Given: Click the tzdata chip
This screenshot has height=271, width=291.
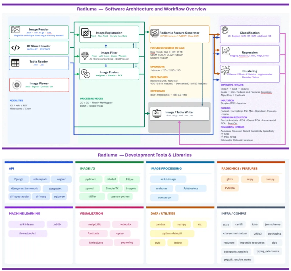Looking at the screenshot, I should (x=178, y=242).
